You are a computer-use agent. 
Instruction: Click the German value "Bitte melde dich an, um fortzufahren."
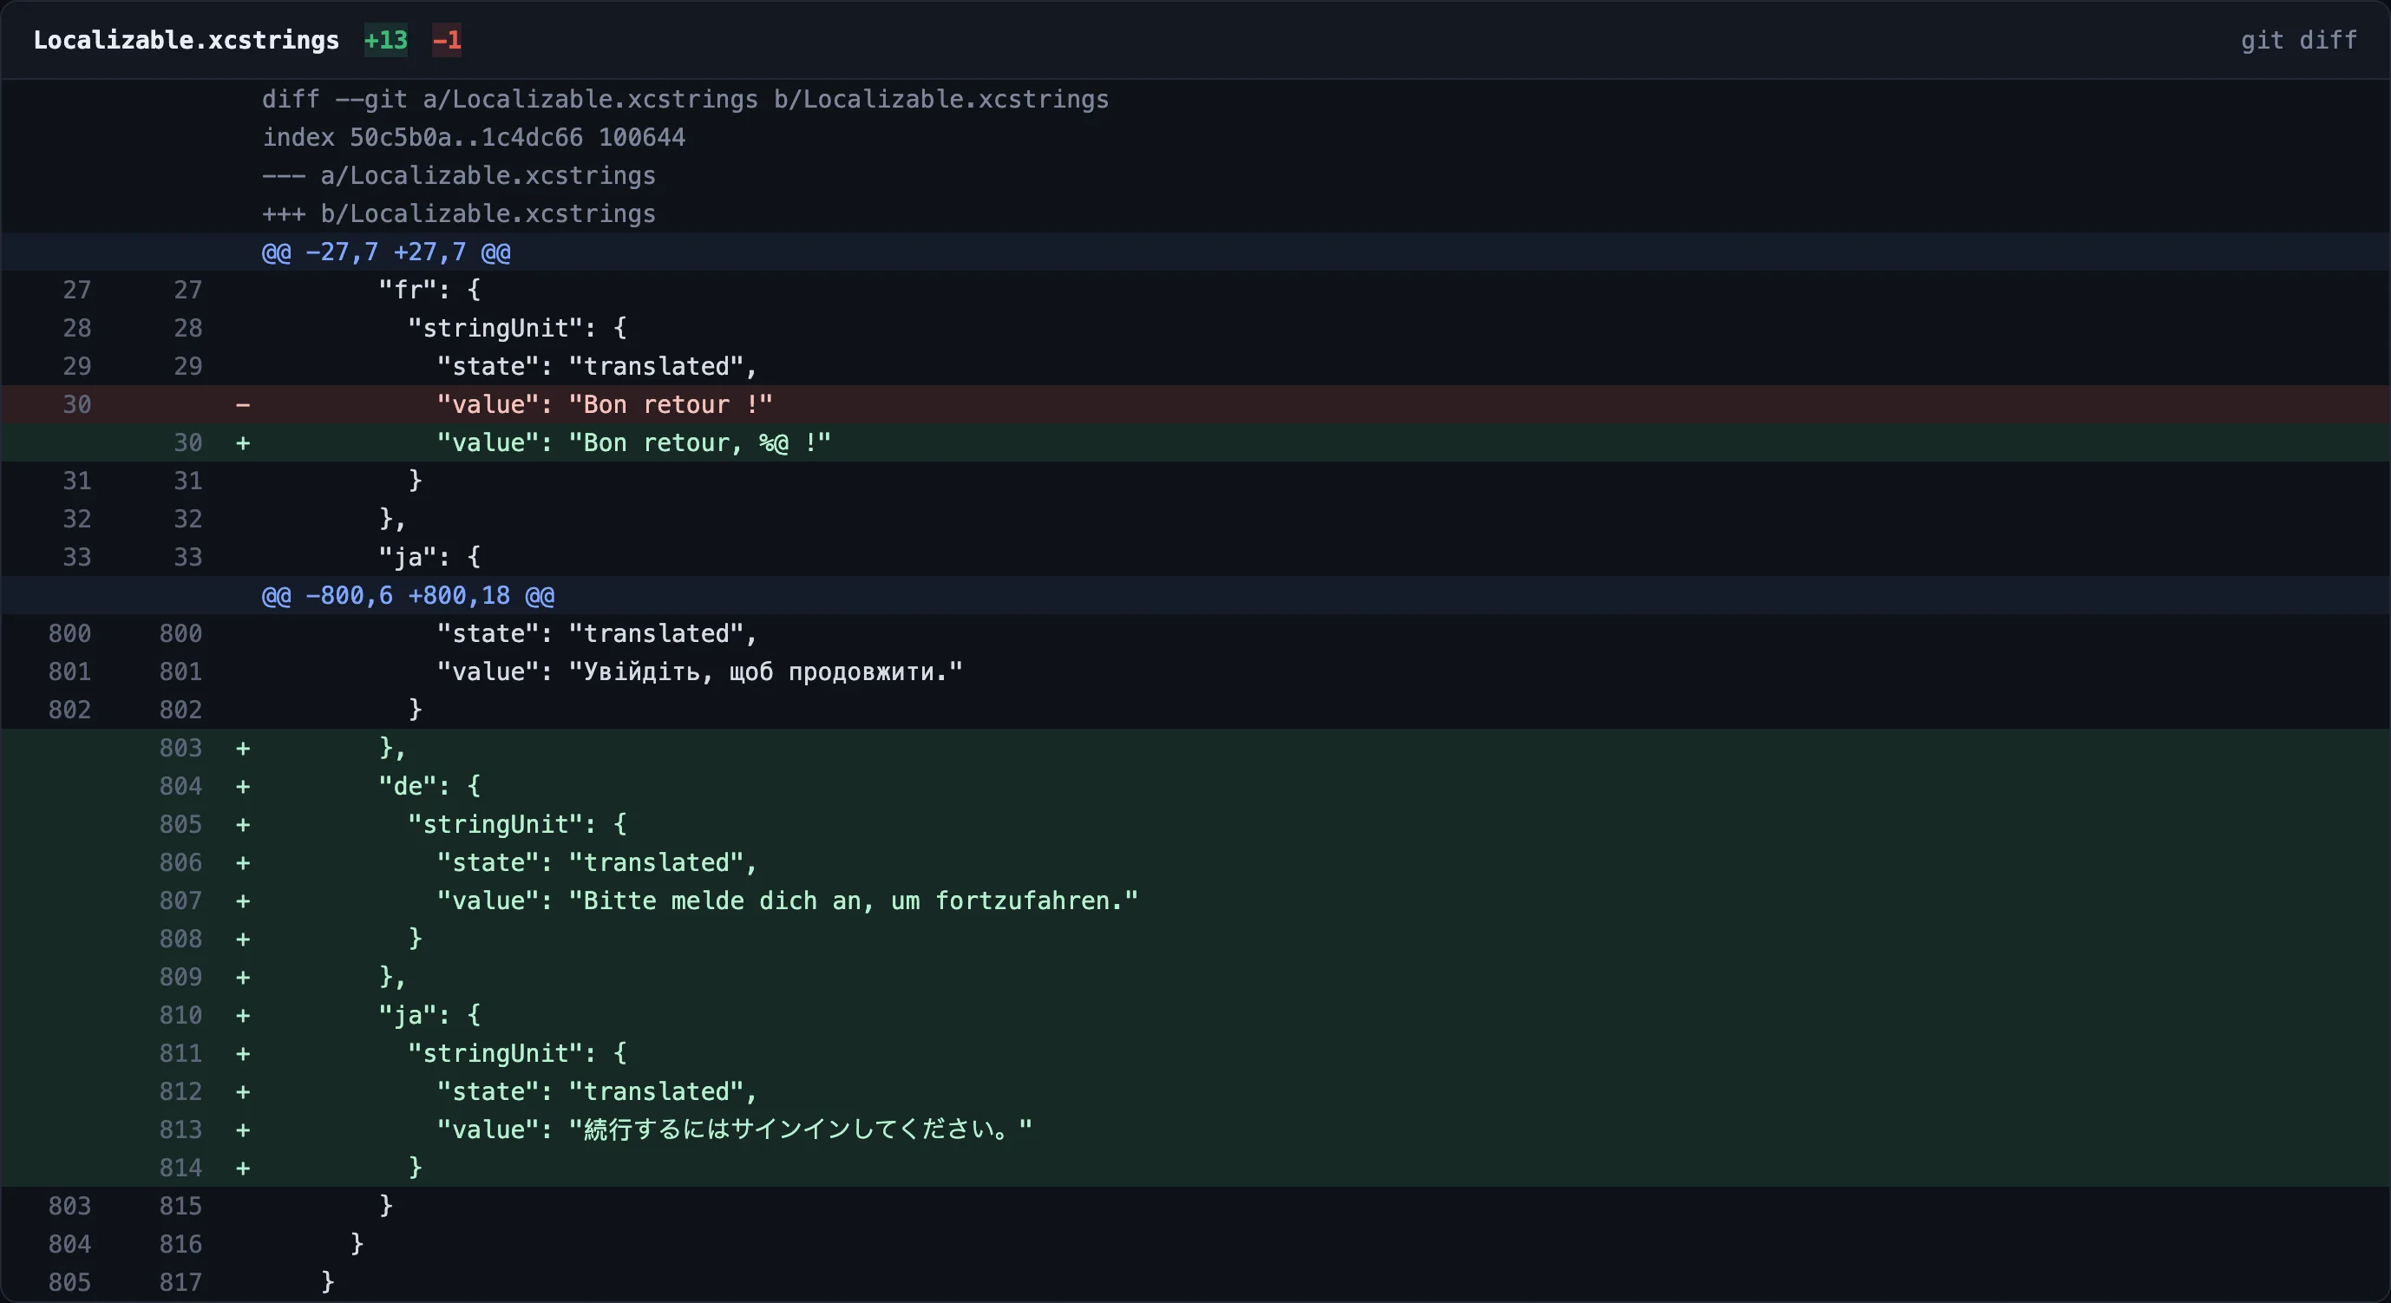[1195, 900]
